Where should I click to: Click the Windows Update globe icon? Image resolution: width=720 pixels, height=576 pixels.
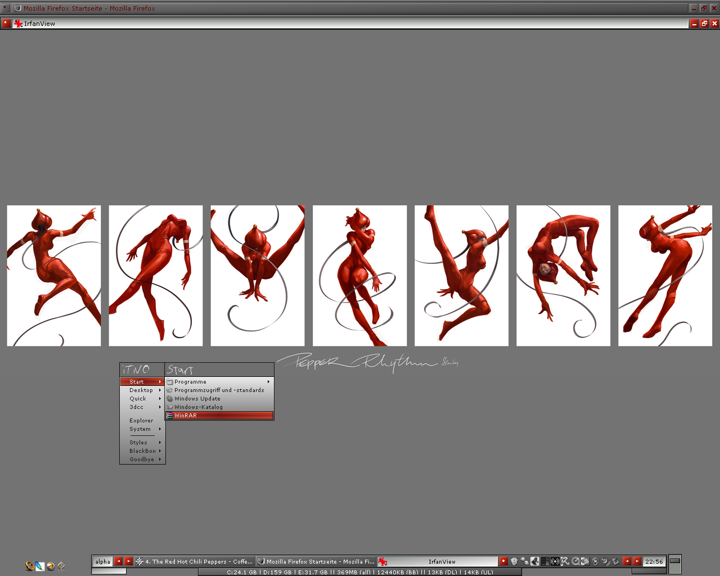(x=169, y=398)
